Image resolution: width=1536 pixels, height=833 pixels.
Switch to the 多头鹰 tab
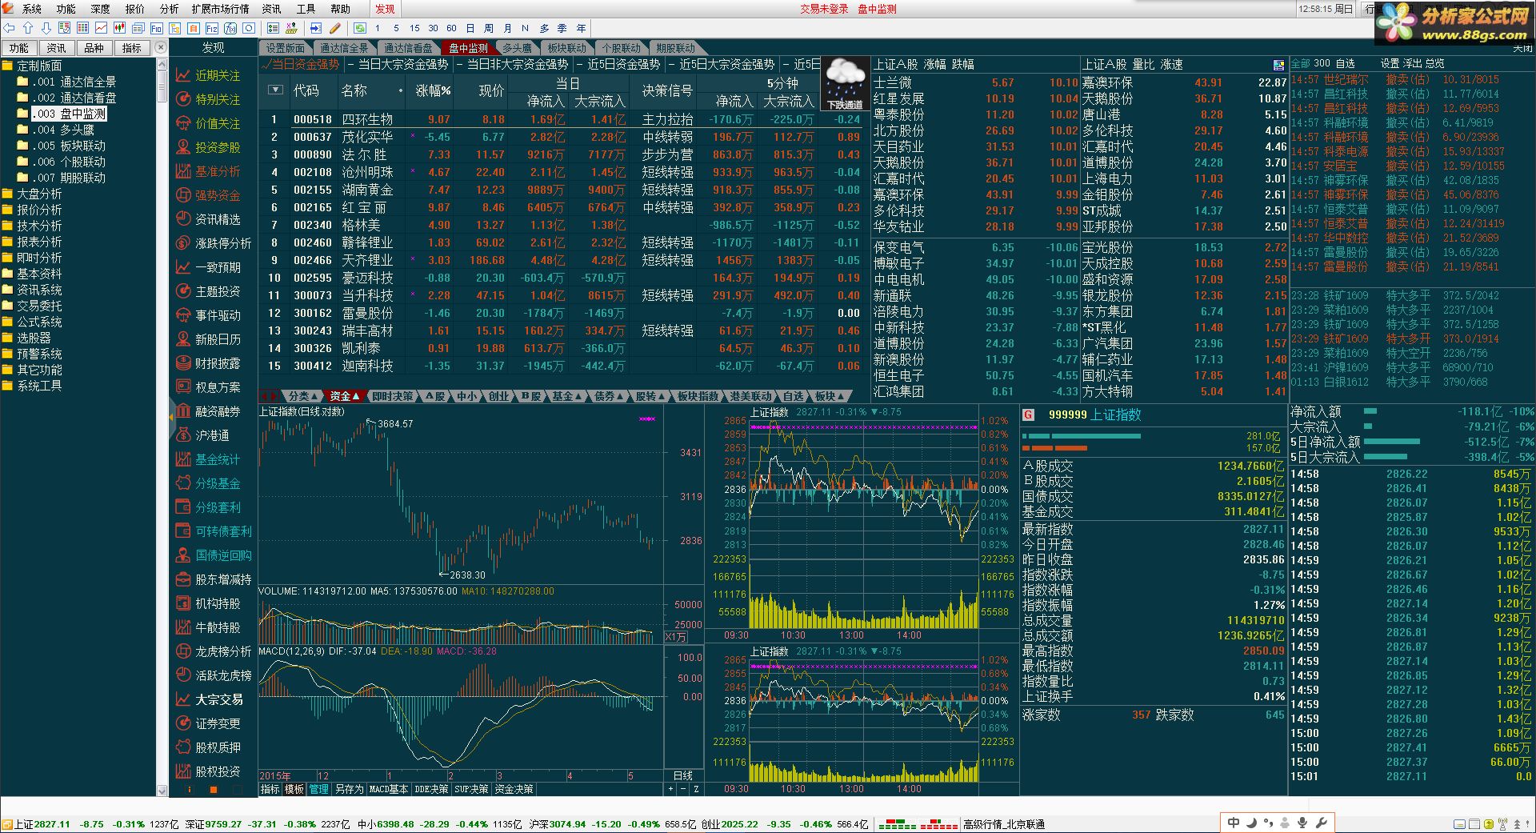[517, 48]
